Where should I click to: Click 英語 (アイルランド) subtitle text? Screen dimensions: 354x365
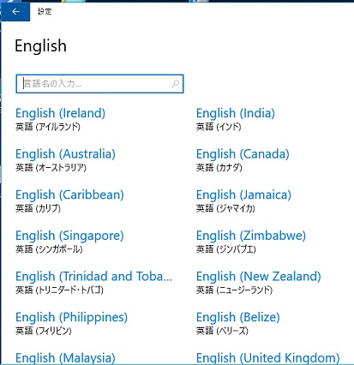48,127
